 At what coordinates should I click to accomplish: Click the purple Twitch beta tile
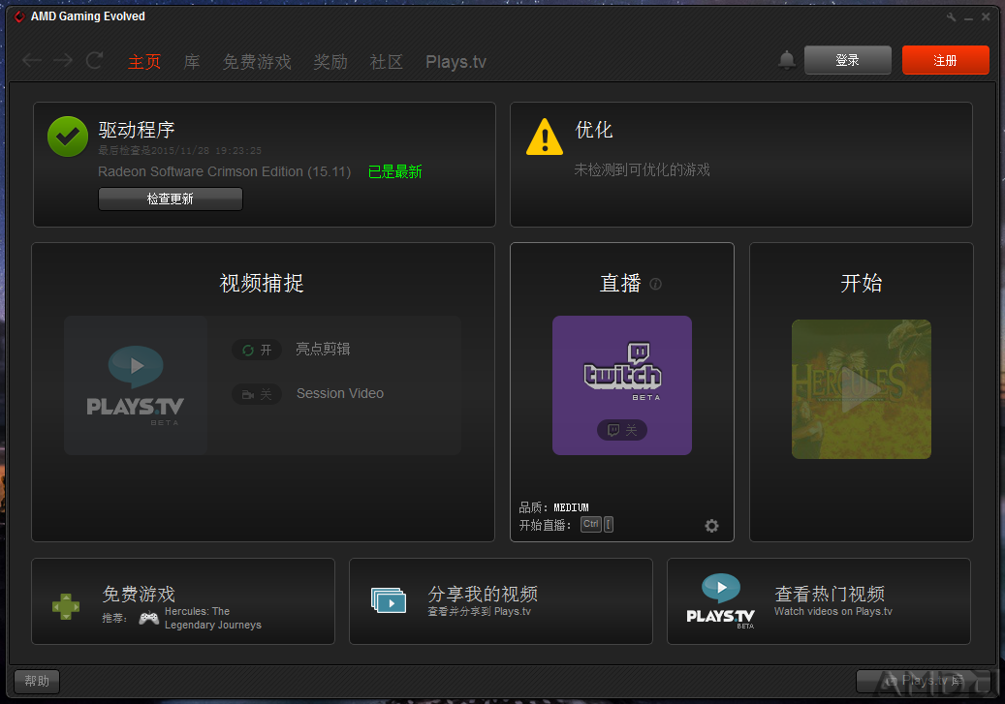622,385
